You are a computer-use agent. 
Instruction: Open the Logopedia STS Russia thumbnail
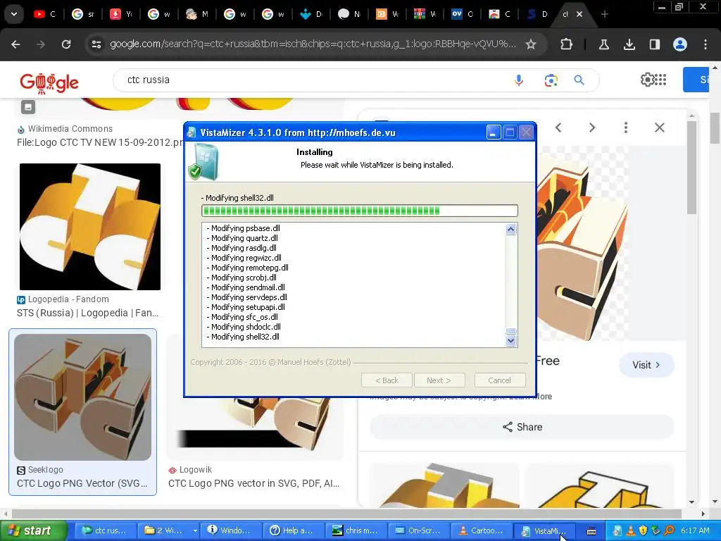pyautogui.click(x=90, y=226)
